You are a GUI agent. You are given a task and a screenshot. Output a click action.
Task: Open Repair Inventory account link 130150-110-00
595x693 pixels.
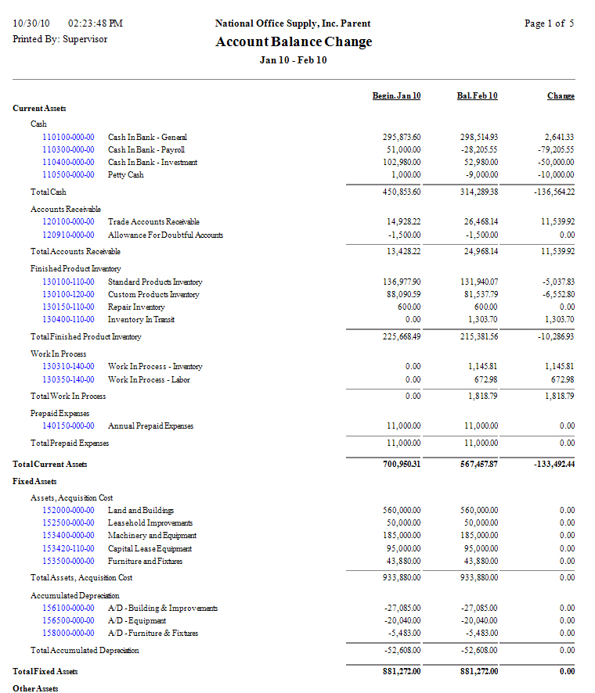(68, 307)
